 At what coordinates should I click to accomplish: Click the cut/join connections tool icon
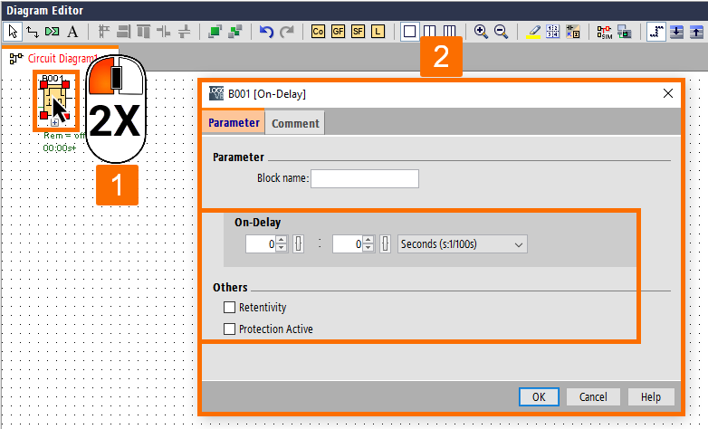tap(53, 32)
